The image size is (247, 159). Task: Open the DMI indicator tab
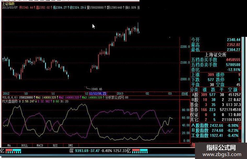point(71,145)
